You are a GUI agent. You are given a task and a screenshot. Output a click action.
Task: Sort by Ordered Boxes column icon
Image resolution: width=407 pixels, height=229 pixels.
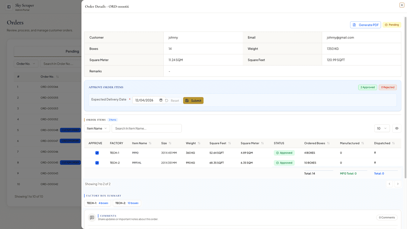point(328,143)
